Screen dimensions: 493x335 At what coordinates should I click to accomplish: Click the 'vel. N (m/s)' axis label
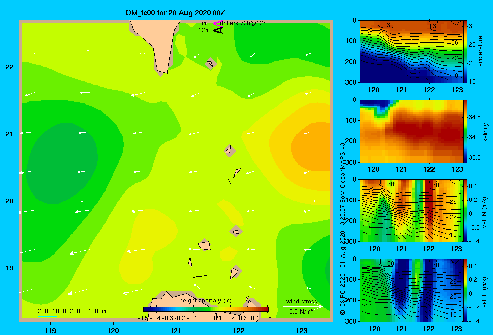click(485, 212)
